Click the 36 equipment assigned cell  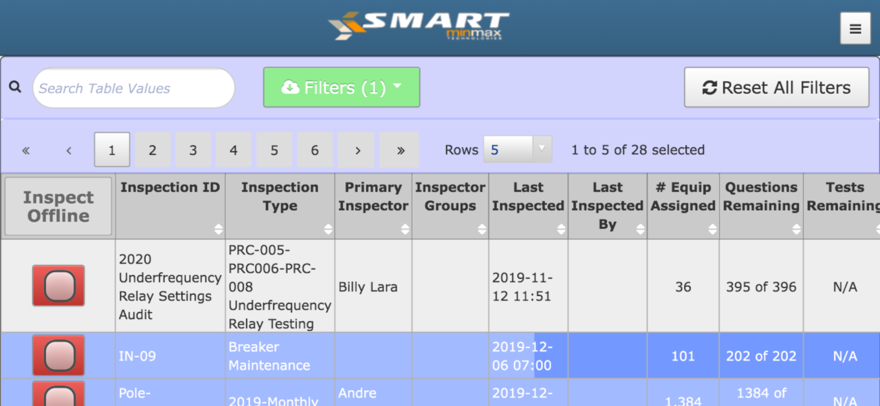(x=683, y=286)
